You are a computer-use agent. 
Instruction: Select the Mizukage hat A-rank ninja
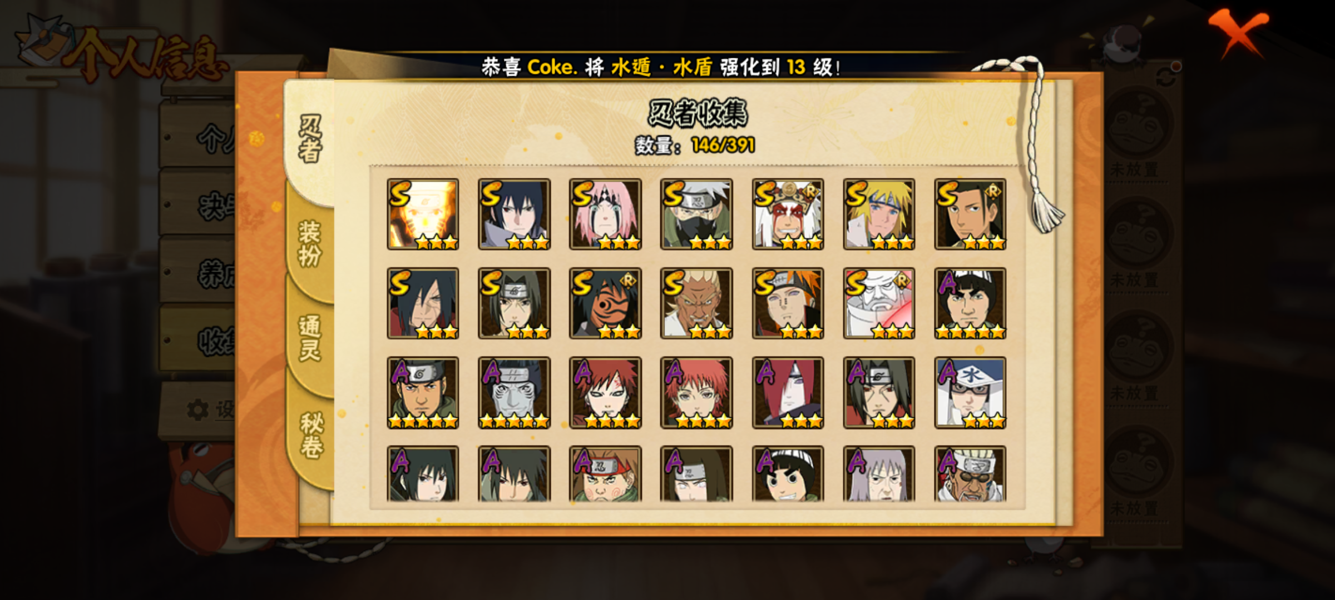tap(970, 393)
